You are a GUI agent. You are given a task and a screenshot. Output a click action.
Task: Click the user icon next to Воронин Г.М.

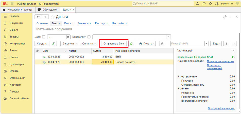[x=217, y=4]
